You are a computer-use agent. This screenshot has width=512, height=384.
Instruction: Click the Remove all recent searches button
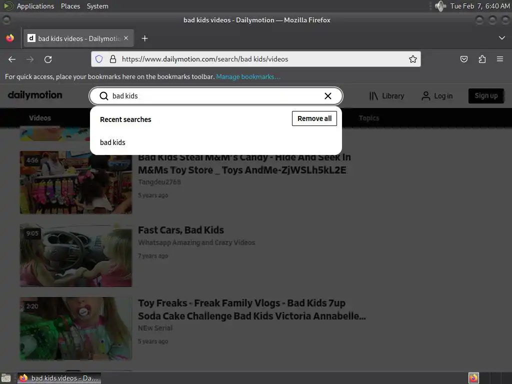(314, 118)
